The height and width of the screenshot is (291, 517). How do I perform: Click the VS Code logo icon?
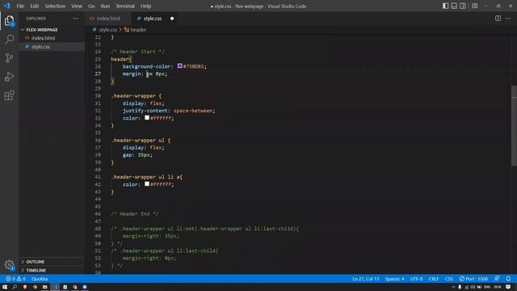pyautogui.click(x=7, y=6)
